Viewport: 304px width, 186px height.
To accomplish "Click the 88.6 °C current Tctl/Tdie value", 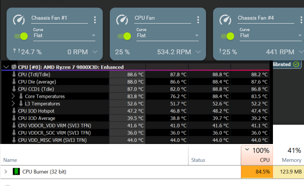I will click(135, 74).
